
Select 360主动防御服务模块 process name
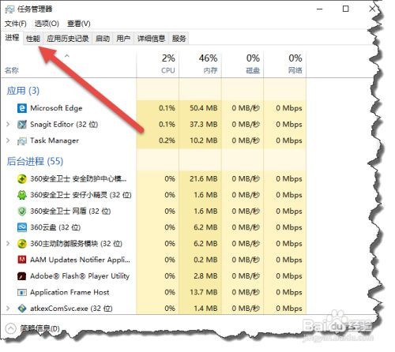click(76, 244)
